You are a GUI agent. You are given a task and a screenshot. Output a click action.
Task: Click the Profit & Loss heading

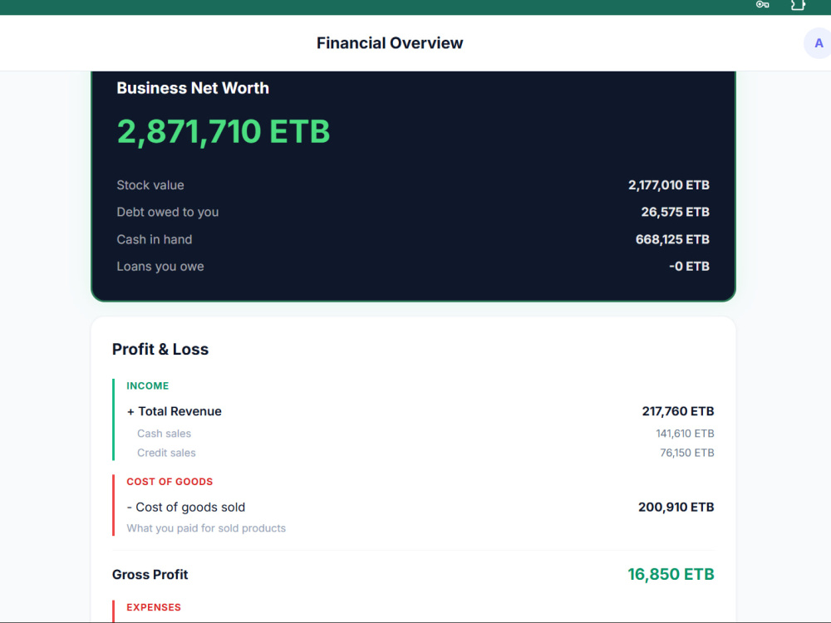(x=160, y=349)
